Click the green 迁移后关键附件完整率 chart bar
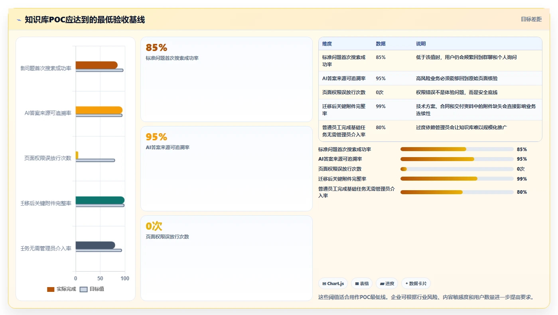This screenshot has height=315, width=558. point(100,200)
